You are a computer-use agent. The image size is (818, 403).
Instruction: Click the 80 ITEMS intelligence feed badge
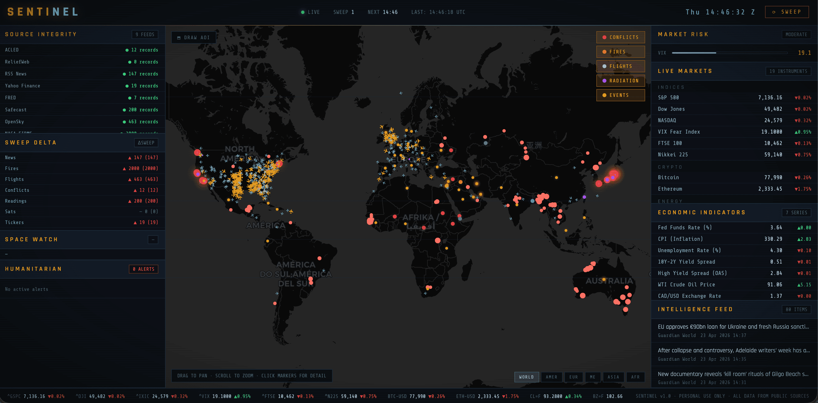click(796, 309)
